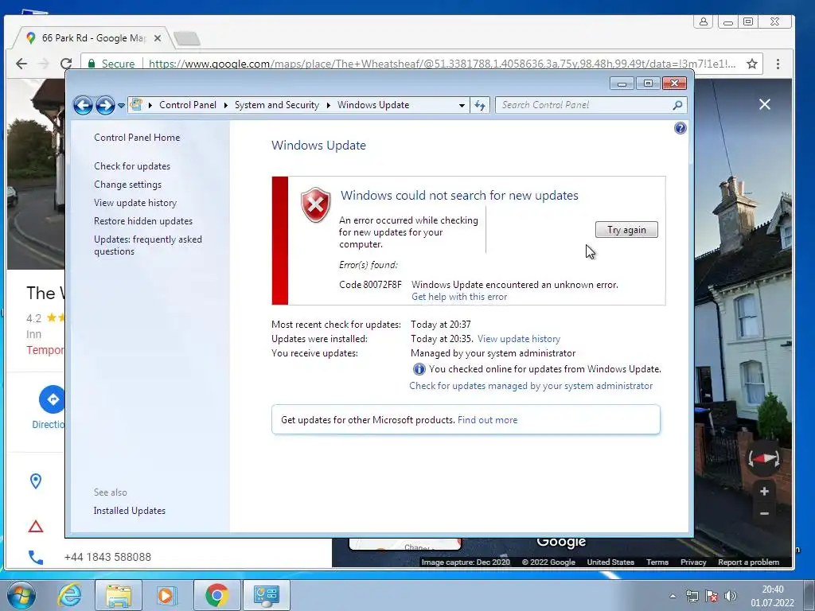Click Chrome forward arrow
Viewport: 815px width, 611px height.
coord(44,64)
